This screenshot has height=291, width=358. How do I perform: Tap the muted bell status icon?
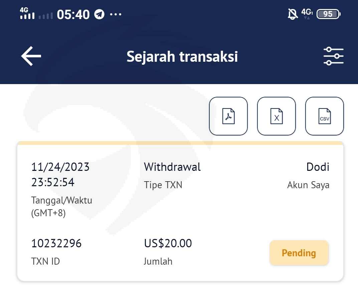point(293,14)
